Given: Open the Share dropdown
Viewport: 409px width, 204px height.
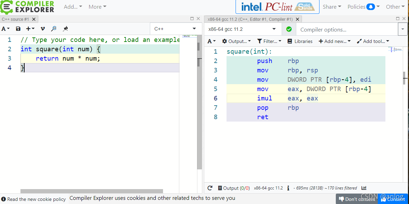Looking at the screenshot, I should (332, 7).
